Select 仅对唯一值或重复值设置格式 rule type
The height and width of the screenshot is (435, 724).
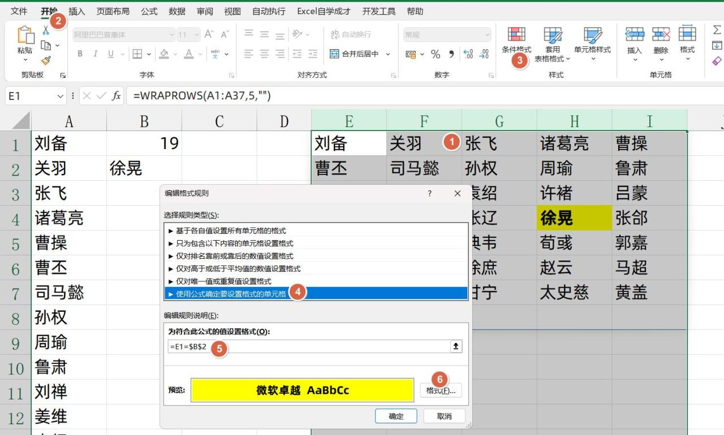pyautogui.click(x=316, y=281)
